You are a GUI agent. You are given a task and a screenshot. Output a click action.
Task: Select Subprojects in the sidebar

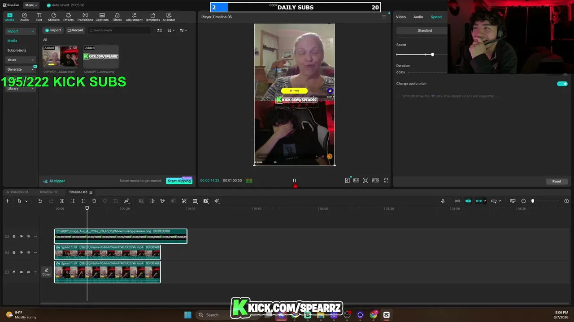tap(17, 51)
